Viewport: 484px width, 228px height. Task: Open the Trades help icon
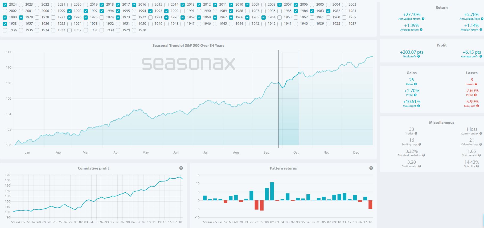(x=416, y=134)
